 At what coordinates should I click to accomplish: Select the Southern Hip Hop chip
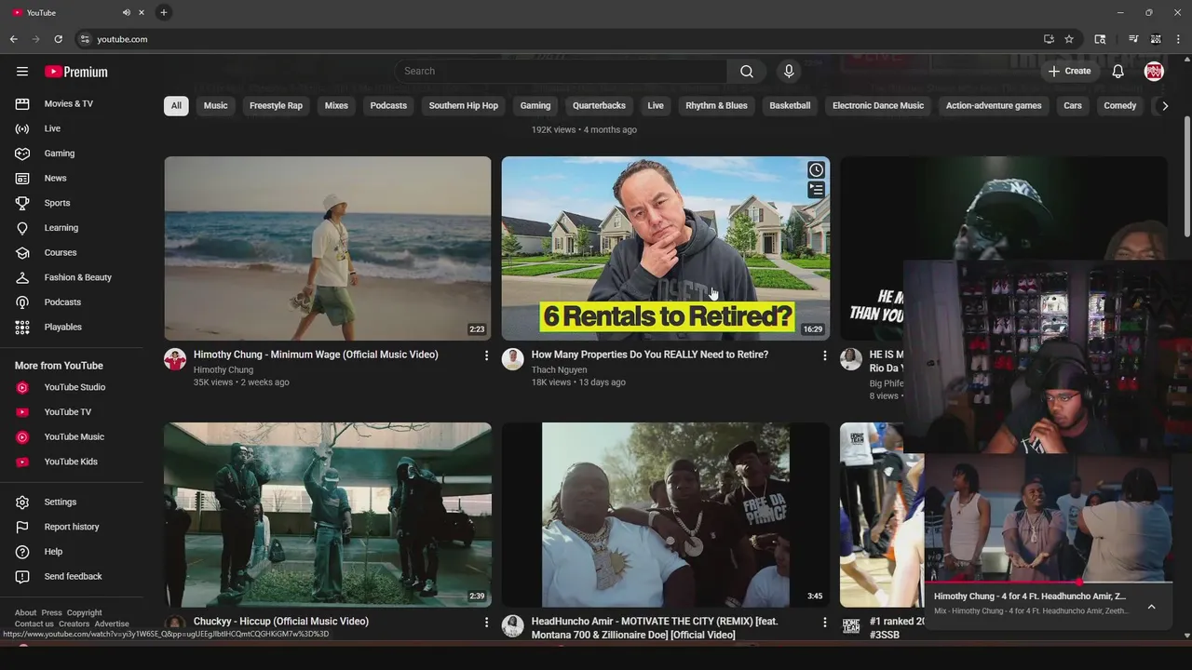click(x=464, y=106)
